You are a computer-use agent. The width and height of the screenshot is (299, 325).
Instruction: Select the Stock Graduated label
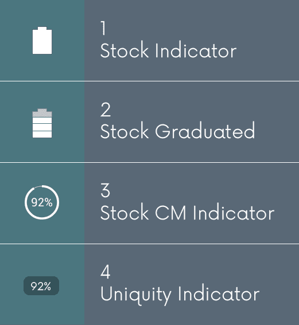[x=177, y=131]
